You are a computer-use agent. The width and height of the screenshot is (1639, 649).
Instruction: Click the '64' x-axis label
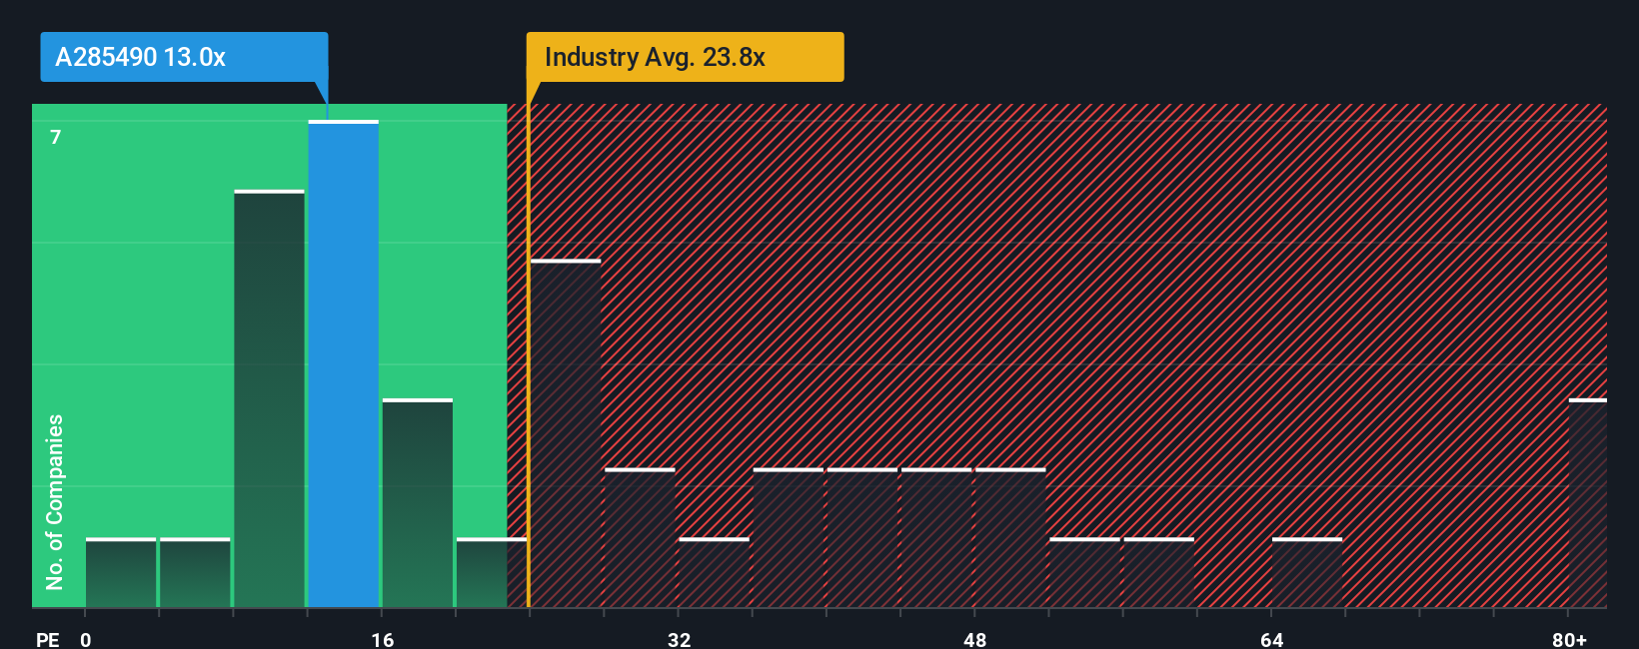(1272, 639)
